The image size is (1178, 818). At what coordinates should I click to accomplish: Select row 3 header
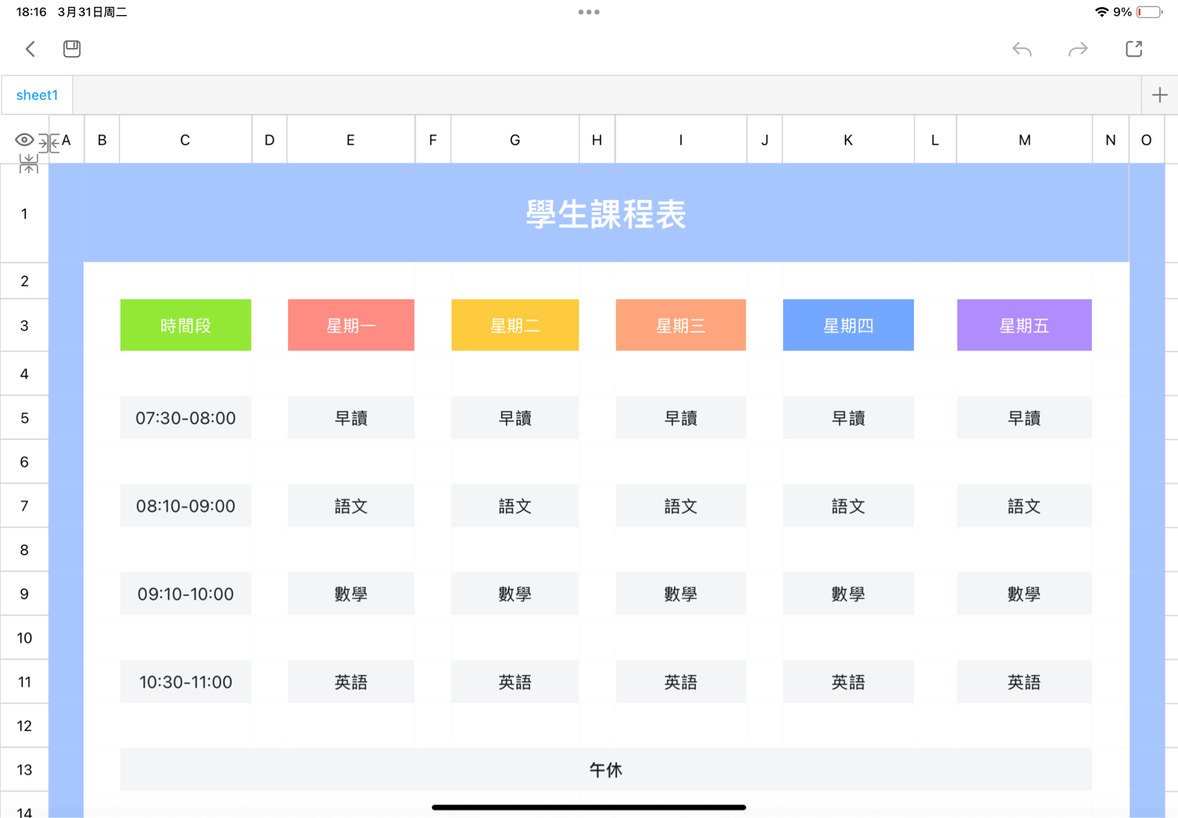(24, 326)
